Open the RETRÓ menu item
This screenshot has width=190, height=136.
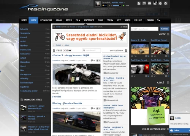coord(69,20)
